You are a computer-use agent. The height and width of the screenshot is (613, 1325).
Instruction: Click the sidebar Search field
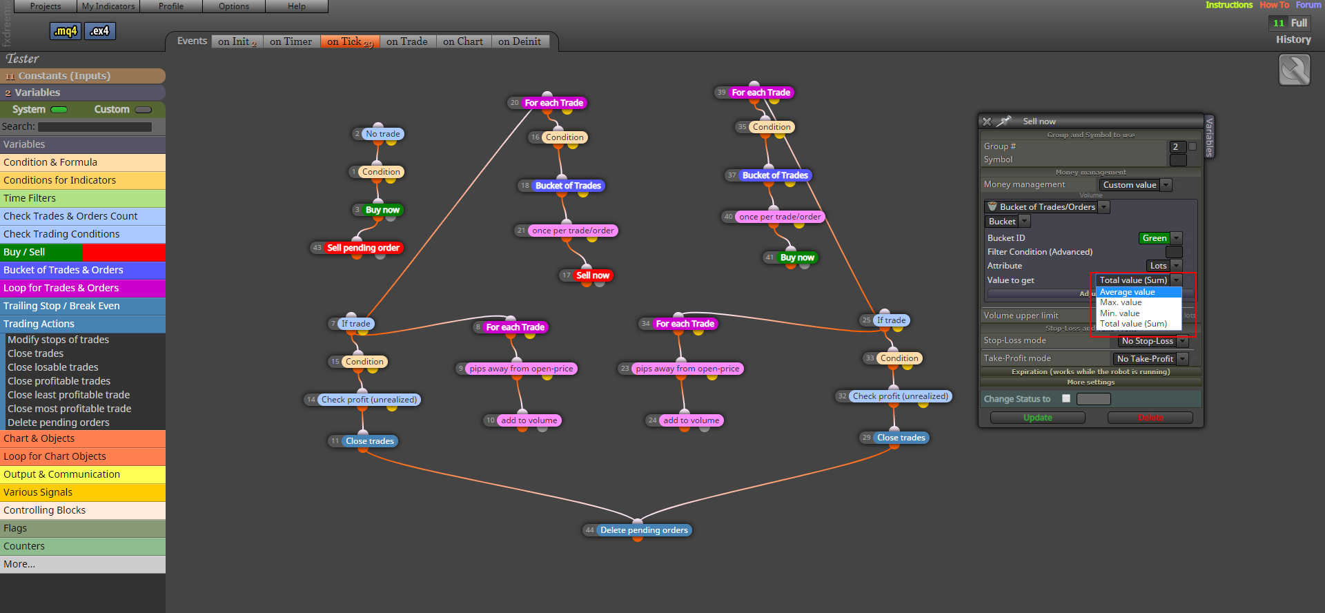(95, 127)
